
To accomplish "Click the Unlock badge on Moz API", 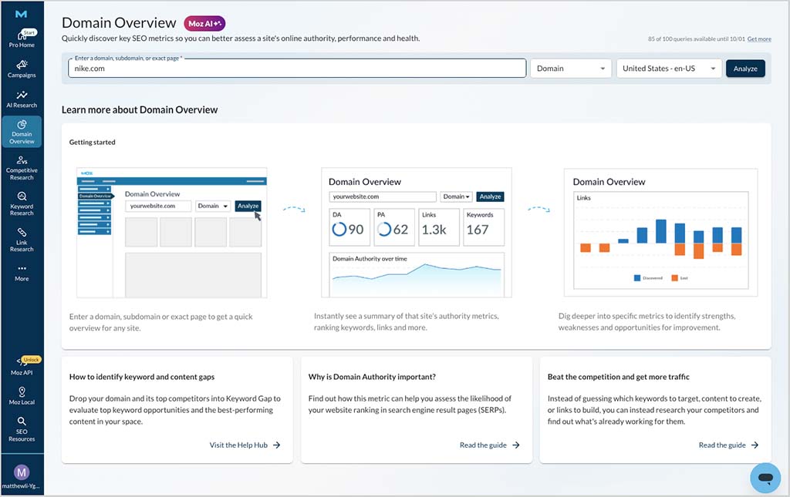I will click(x=31, y=360).
